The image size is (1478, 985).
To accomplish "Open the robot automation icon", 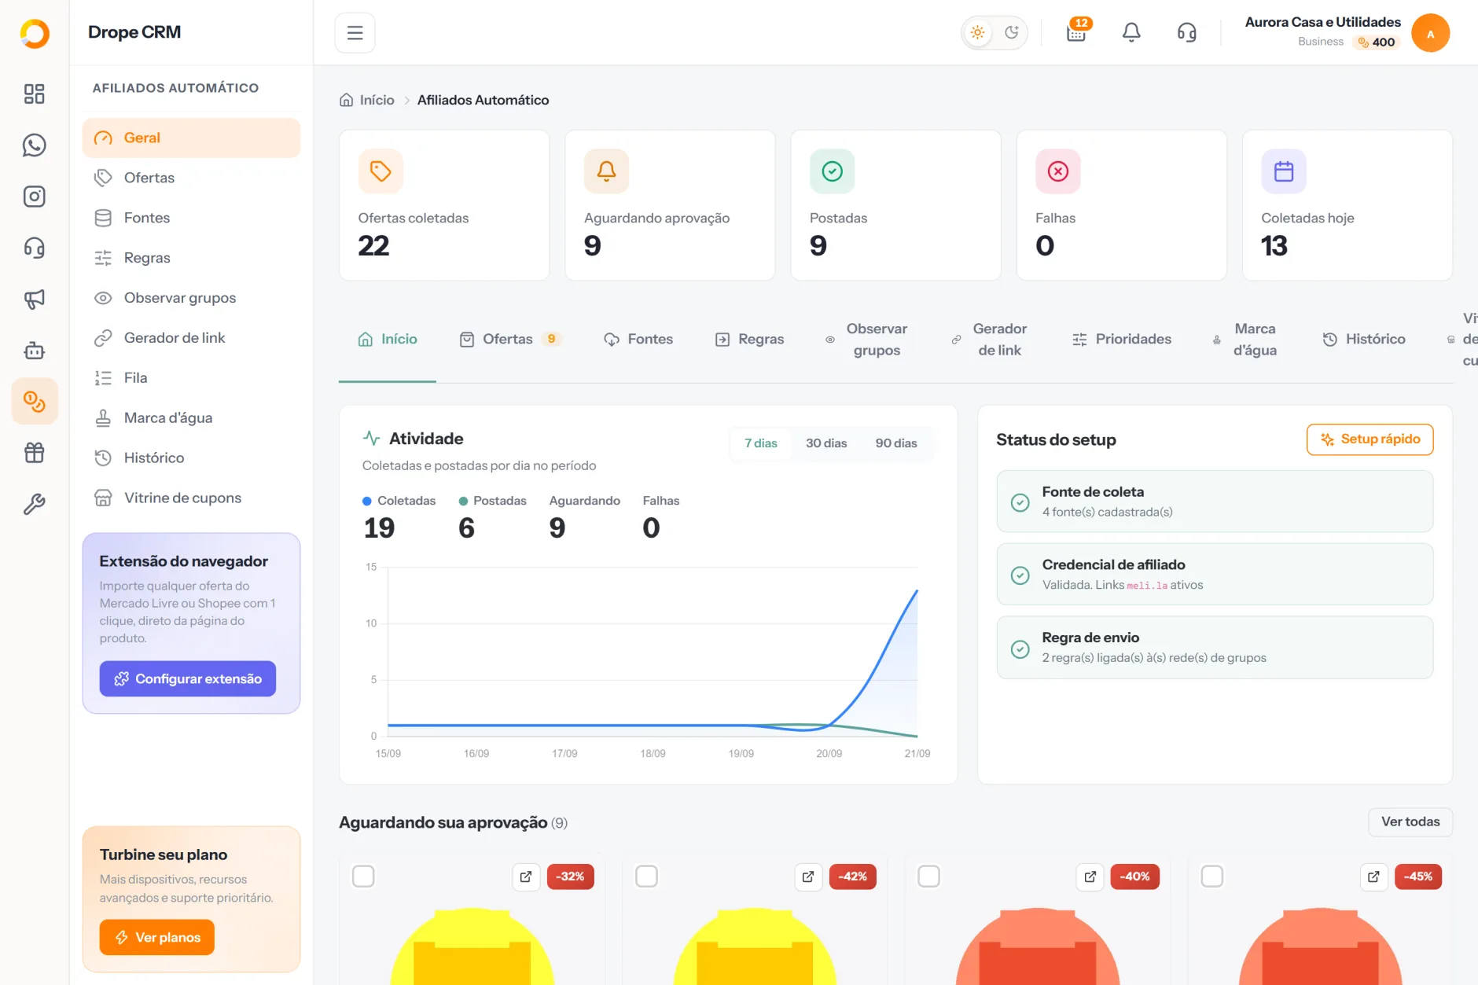I will pos(35,351).
